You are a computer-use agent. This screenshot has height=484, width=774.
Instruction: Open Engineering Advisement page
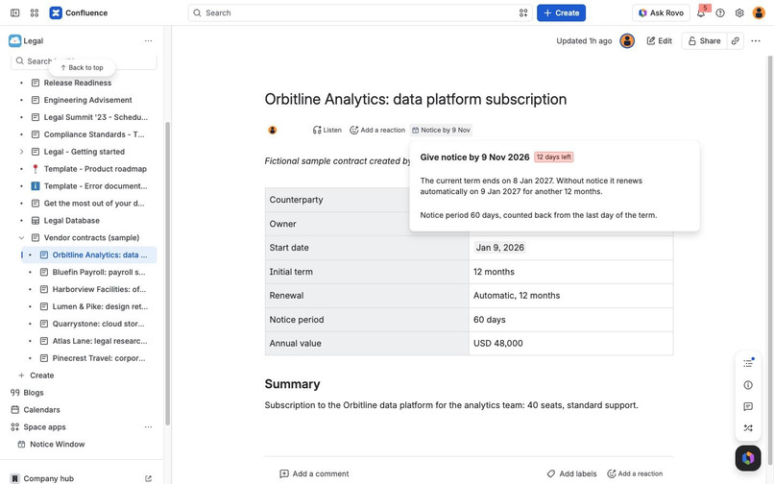(x=87, y=100)
